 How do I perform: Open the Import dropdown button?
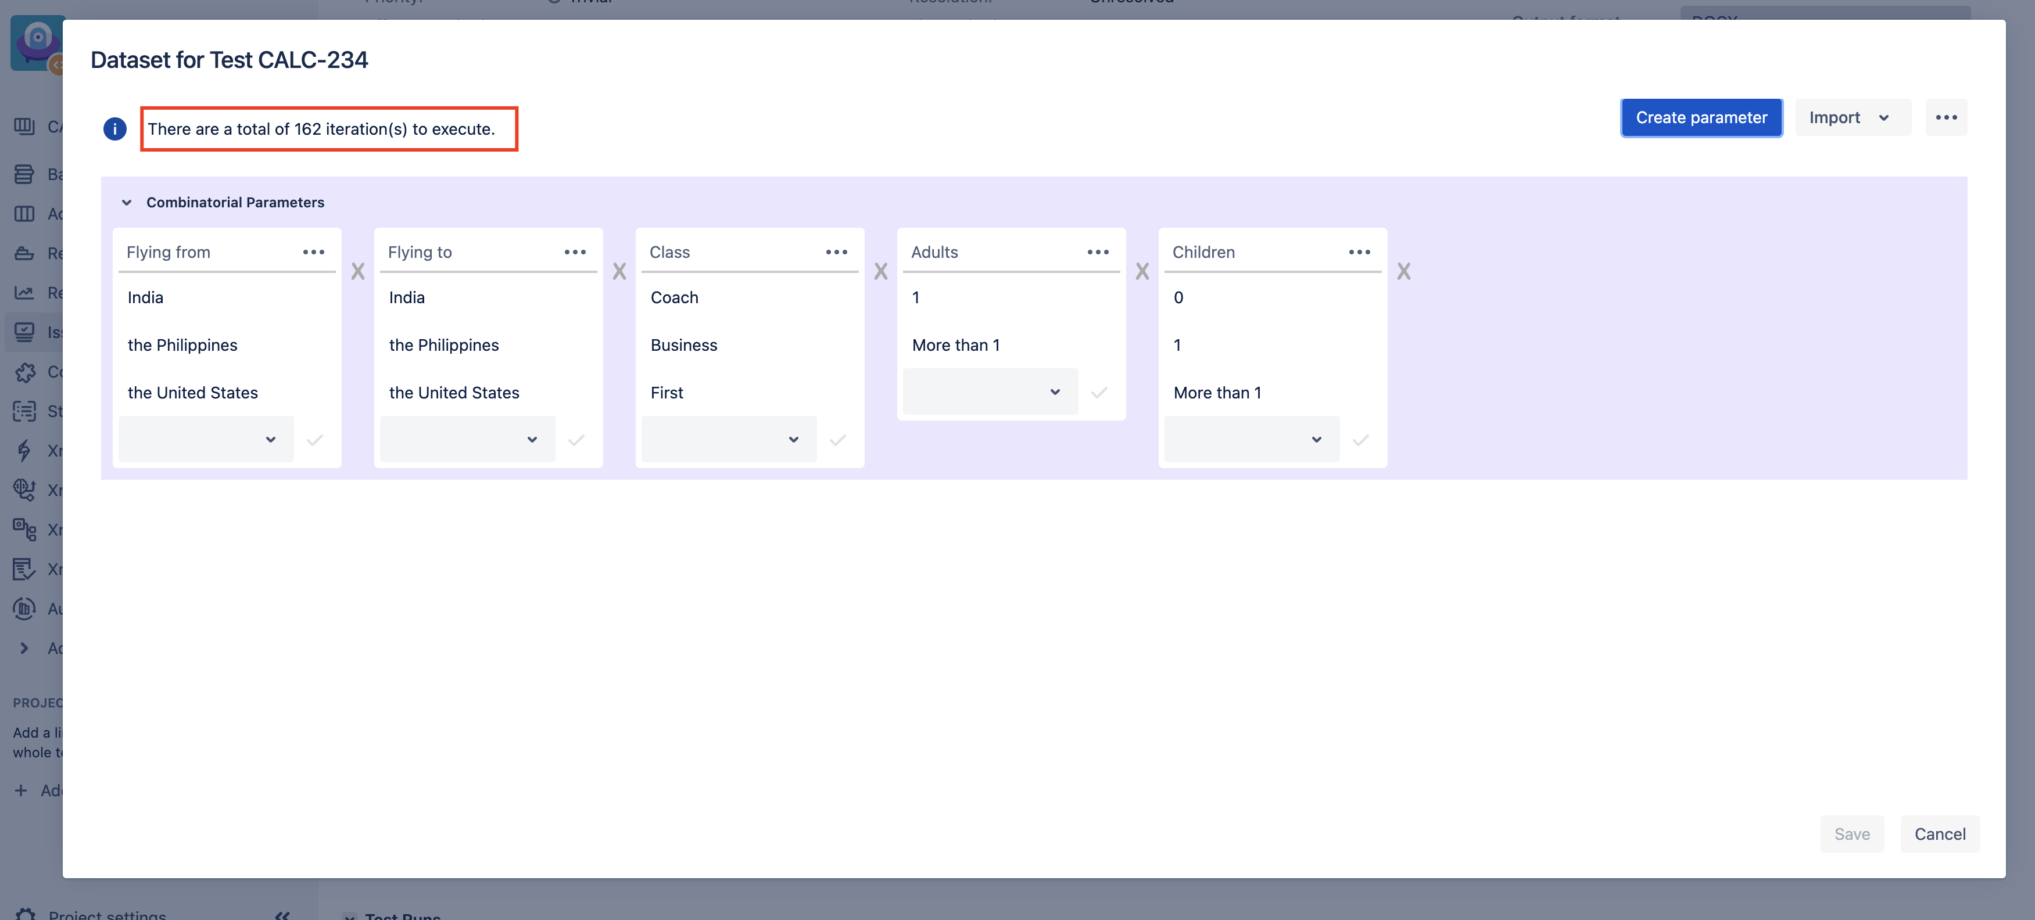1853,118
